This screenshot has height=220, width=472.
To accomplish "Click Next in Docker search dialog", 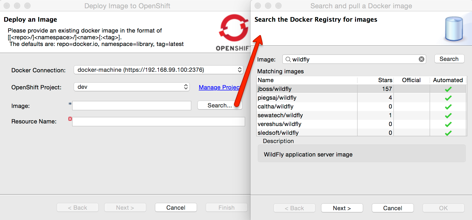I will click(342, 208).
